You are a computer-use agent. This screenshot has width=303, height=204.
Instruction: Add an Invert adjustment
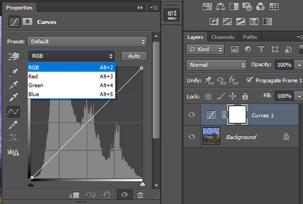(x=214, y=22)
